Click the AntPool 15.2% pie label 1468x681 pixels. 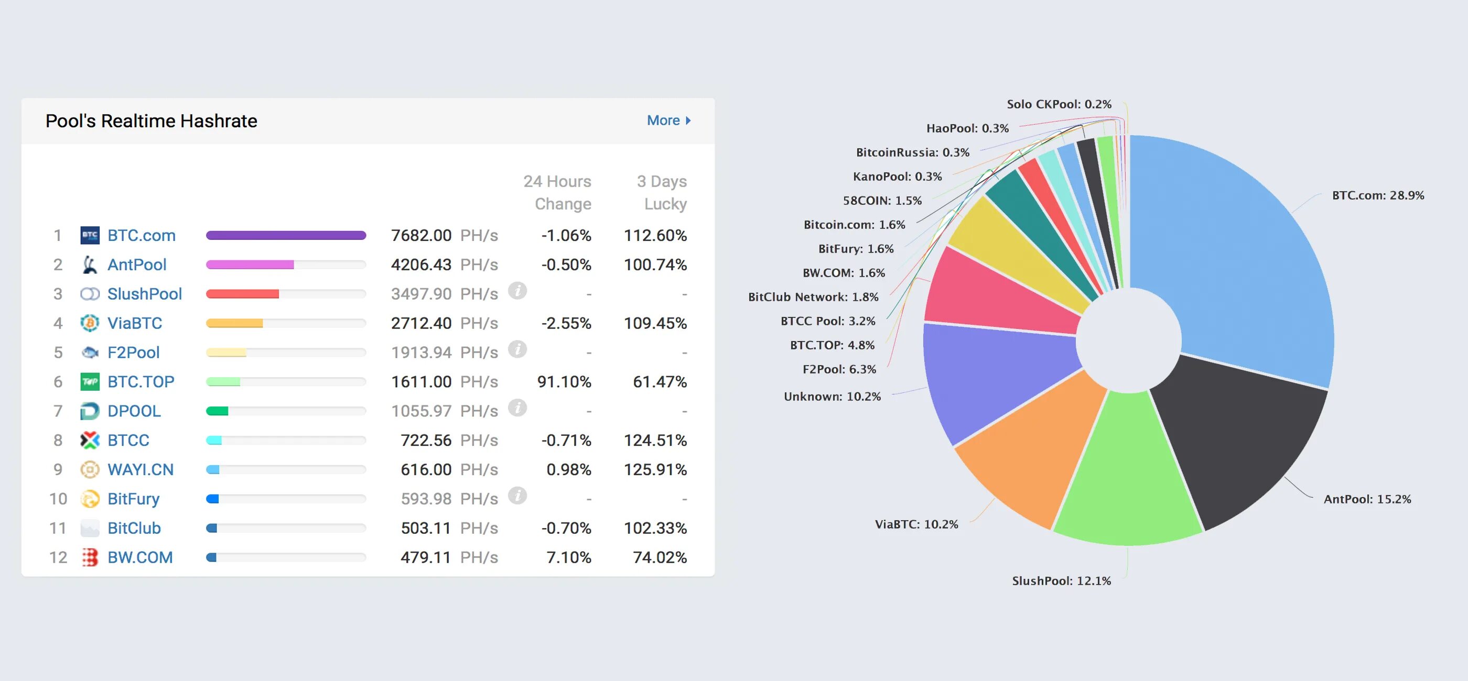pos(1367,499)
